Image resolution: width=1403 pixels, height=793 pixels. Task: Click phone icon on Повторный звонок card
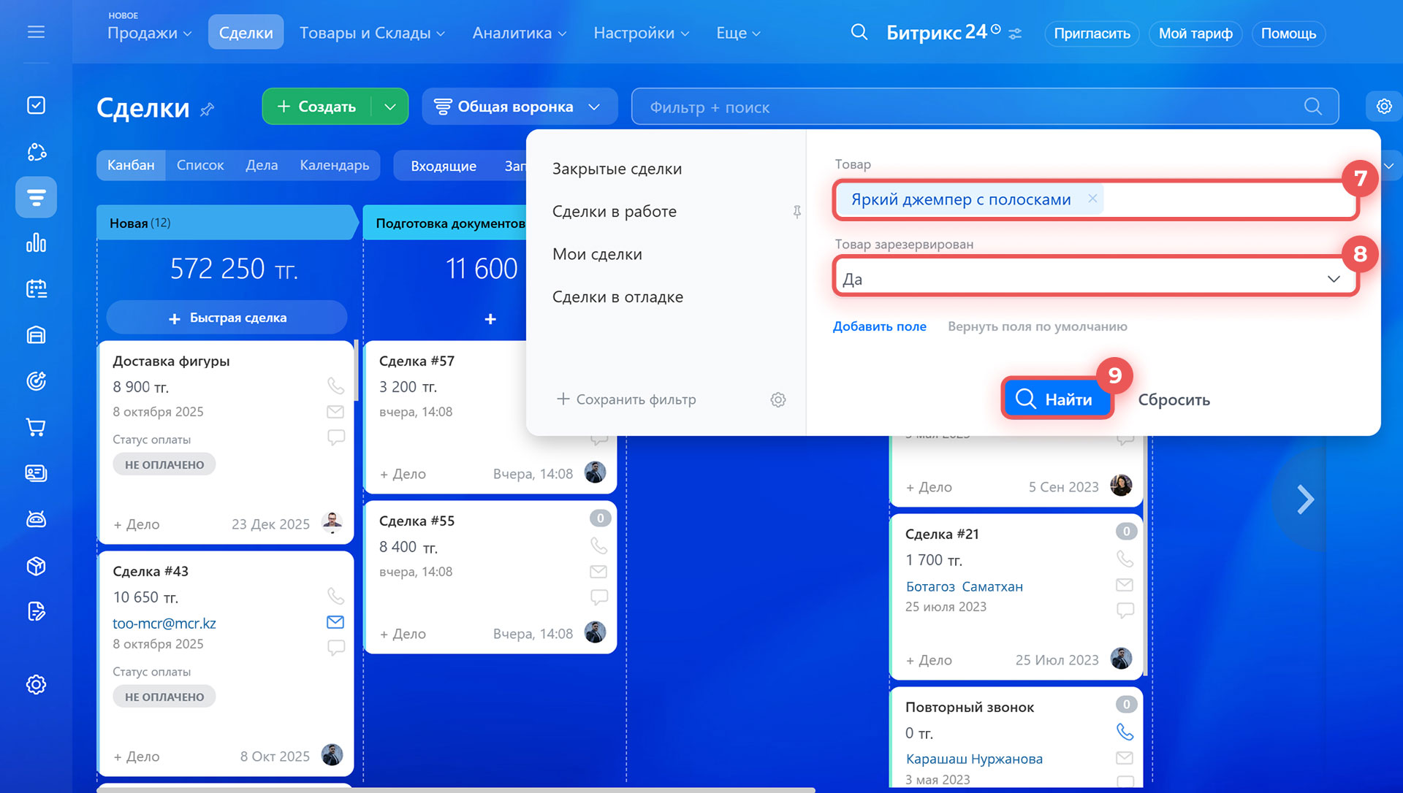[1125, 732]
